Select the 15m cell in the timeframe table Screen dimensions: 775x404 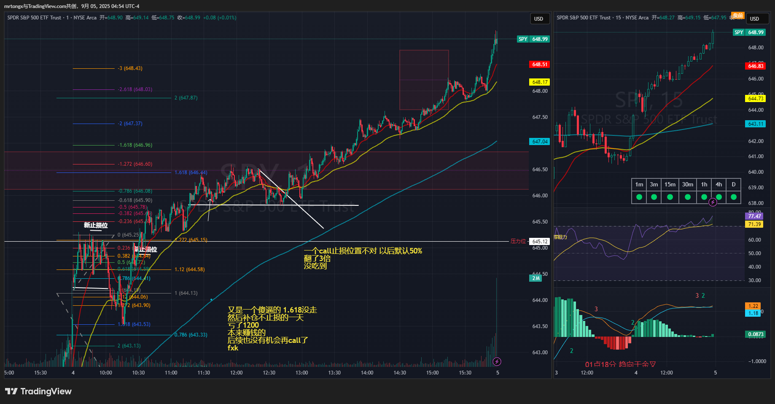pos(670,184)
